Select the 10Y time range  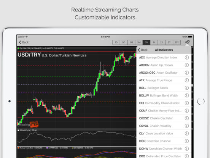coord(177,42)
